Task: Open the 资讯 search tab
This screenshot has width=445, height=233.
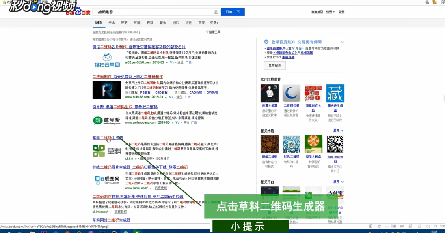Action: click(x=112, y=23)
